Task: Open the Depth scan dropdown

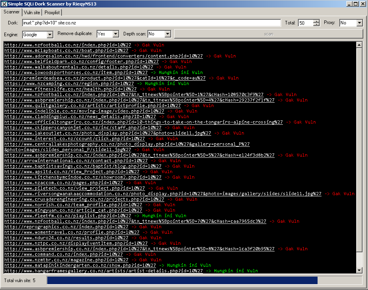Action: point(168,35)
